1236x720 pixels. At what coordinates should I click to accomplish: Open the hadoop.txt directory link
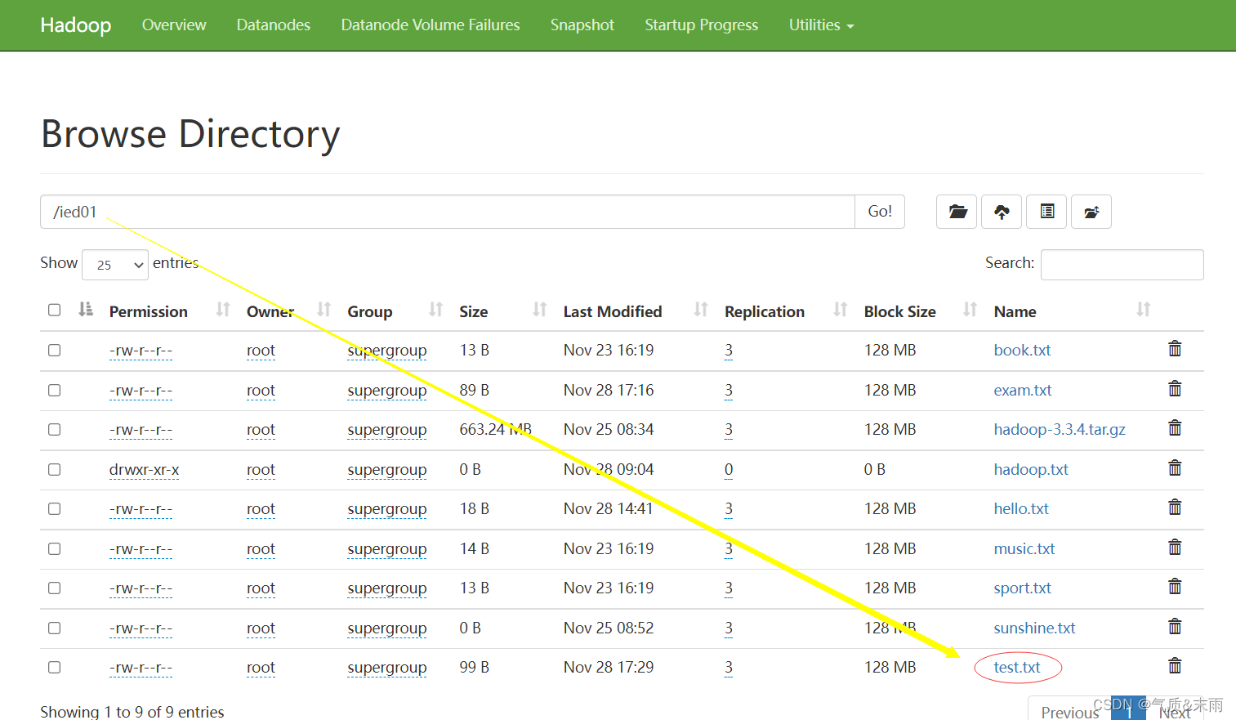1031,469
